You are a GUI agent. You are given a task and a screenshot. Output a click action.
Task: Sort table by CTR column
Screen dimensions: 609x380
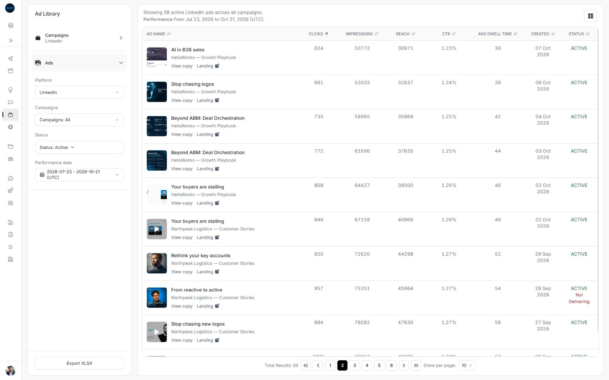[449, 34]
